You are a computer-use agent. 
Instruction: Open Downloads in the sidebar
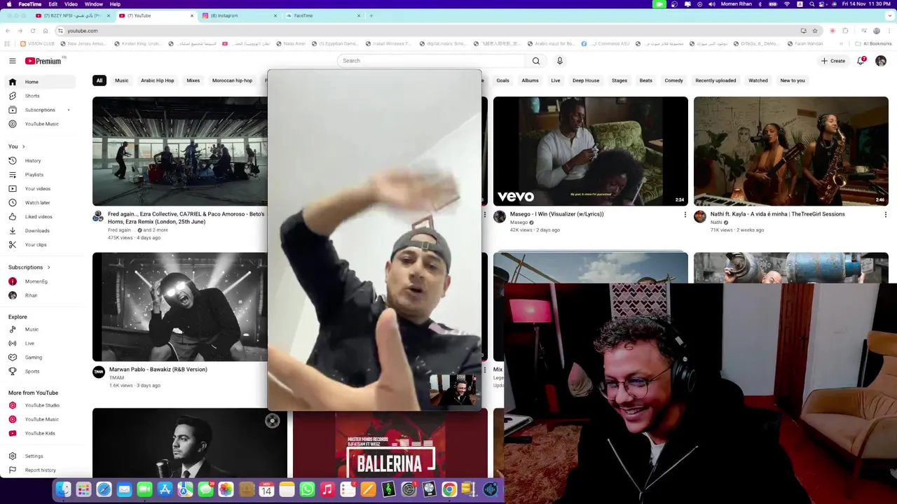[39, 230]
